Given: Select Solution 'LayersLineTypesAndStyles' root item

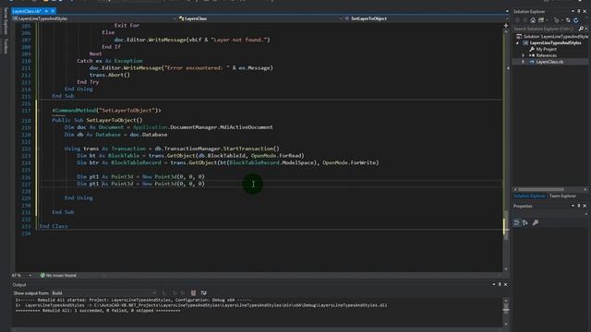Looking at the screenshot, I should point(552,37).
